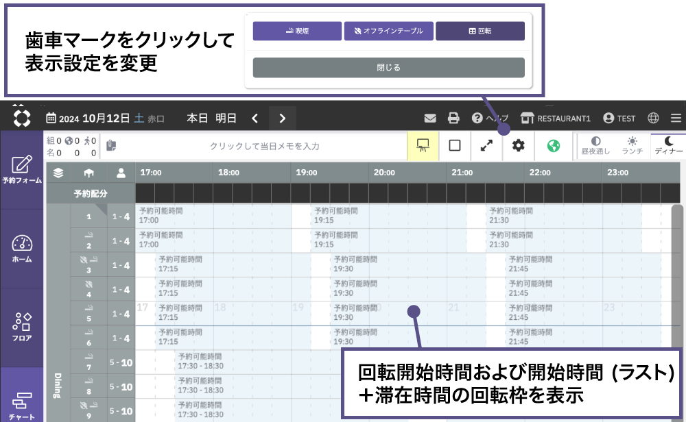The width and height of the screenshot is (686, 422).
Task: Open ホーム dashboard in sidebar
Action: (x=22, y=249)
